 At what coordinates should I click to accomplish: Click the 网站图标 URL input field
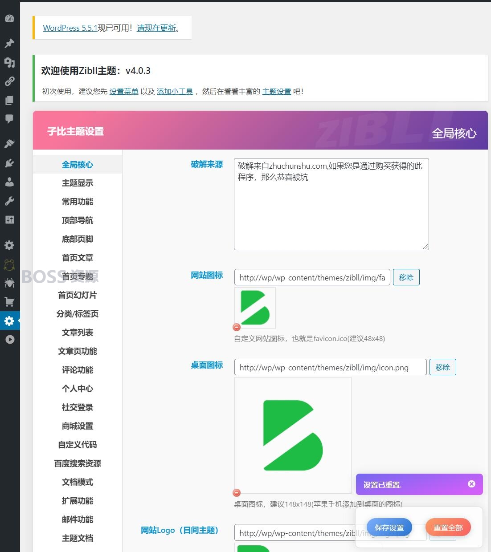312,277
